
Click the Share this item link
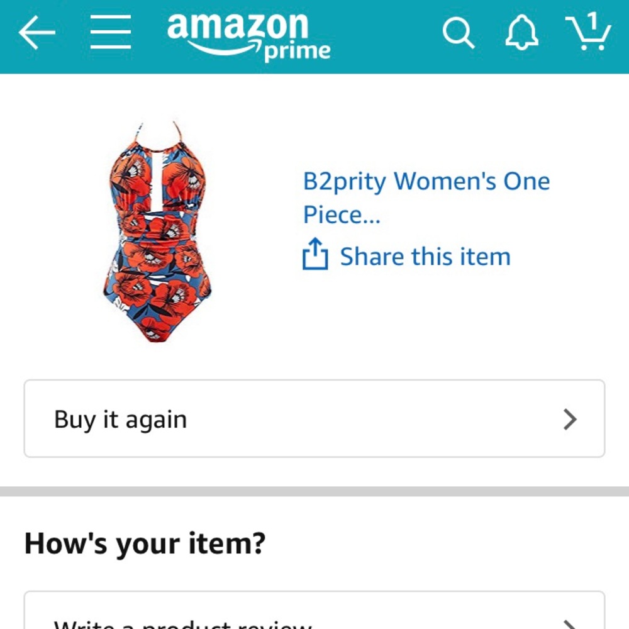pos(425,257)
